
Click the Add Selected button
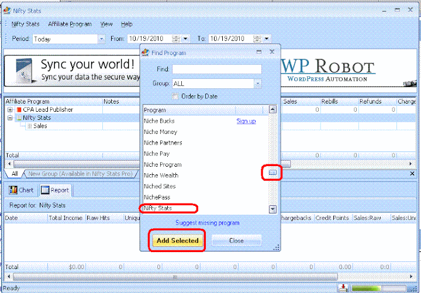178,240
